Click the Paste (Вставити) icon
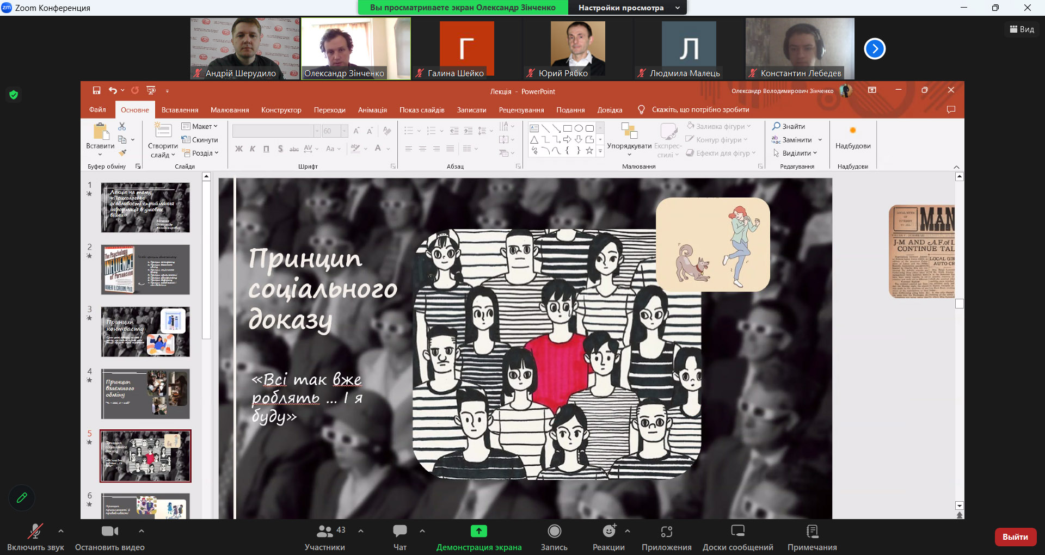The image size is (1045, 555). (100, 132)
